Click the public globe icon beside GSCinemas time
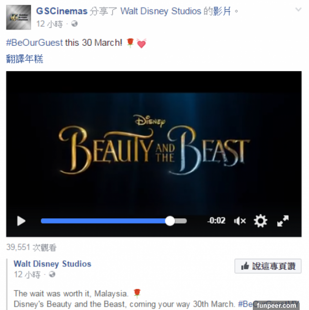Screen dimensions: 309x310 coord(74,24)
